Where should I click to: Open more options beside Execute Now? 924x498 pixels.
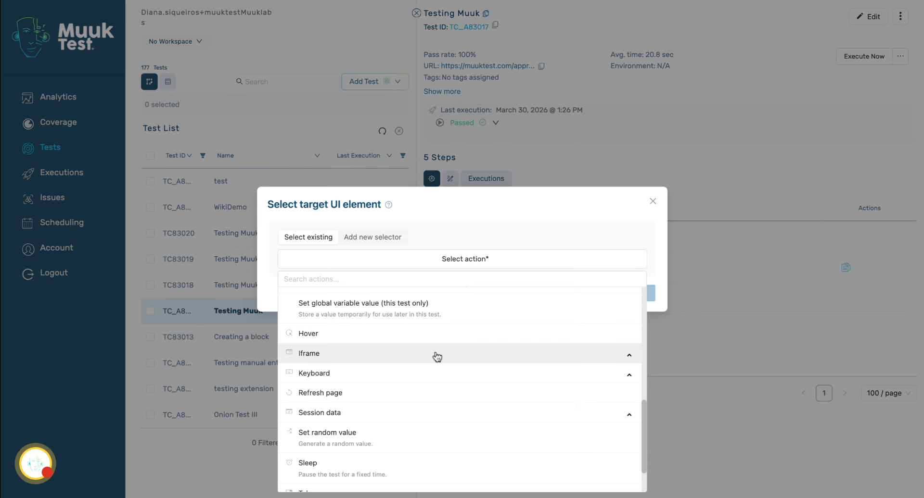[x=900, y=56]
